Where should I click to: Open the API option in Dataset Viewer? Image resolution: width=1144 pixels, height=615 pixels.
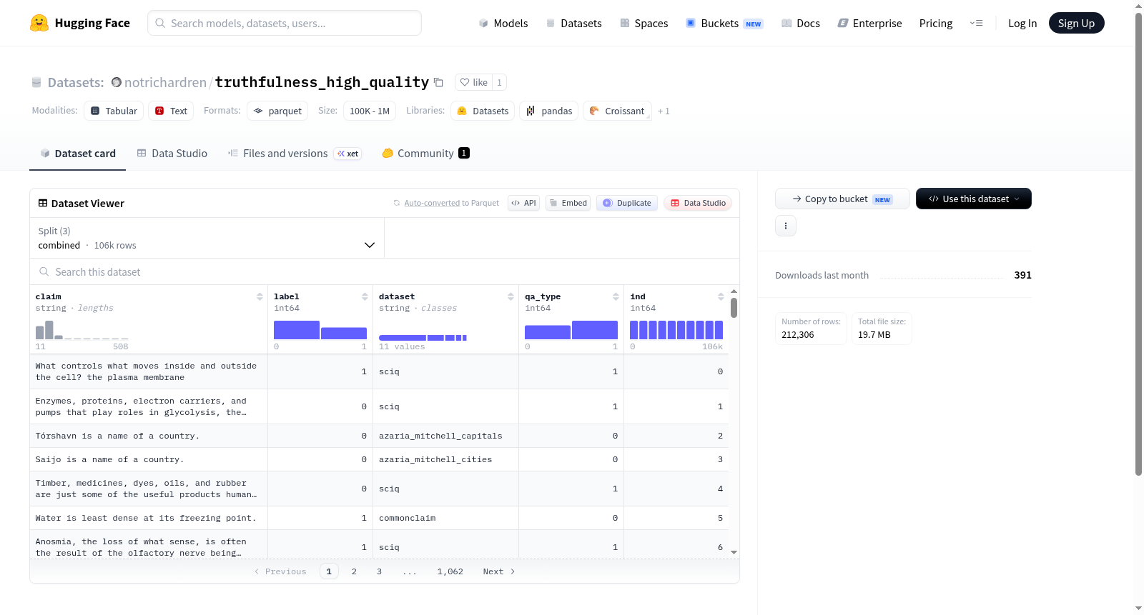tap(523, 203)
